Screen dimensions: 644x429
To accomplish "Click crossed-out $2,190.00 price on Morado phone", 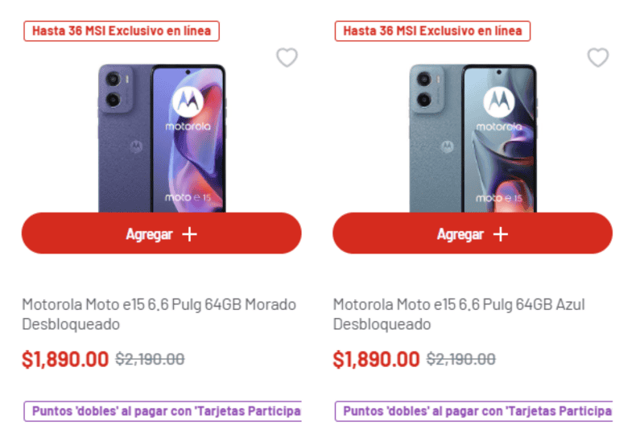I will (x=150, y=360).
